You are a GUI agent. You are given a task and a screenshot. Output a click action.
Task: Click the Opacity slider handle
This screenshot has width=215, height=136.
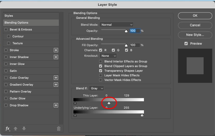click(x=126, y=31)
